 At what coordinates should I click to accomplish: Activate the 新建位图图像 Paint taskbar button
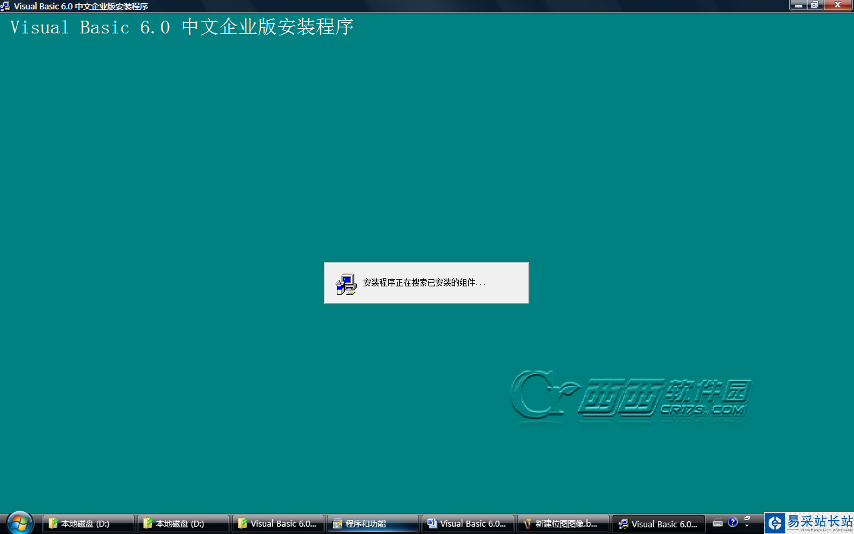(x=562, y=524)
